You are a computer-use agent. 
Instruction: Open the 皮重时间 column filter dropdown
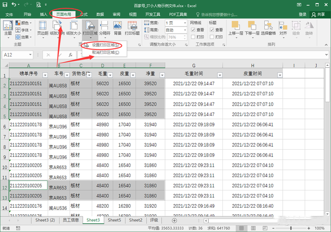tap(280, 75)
